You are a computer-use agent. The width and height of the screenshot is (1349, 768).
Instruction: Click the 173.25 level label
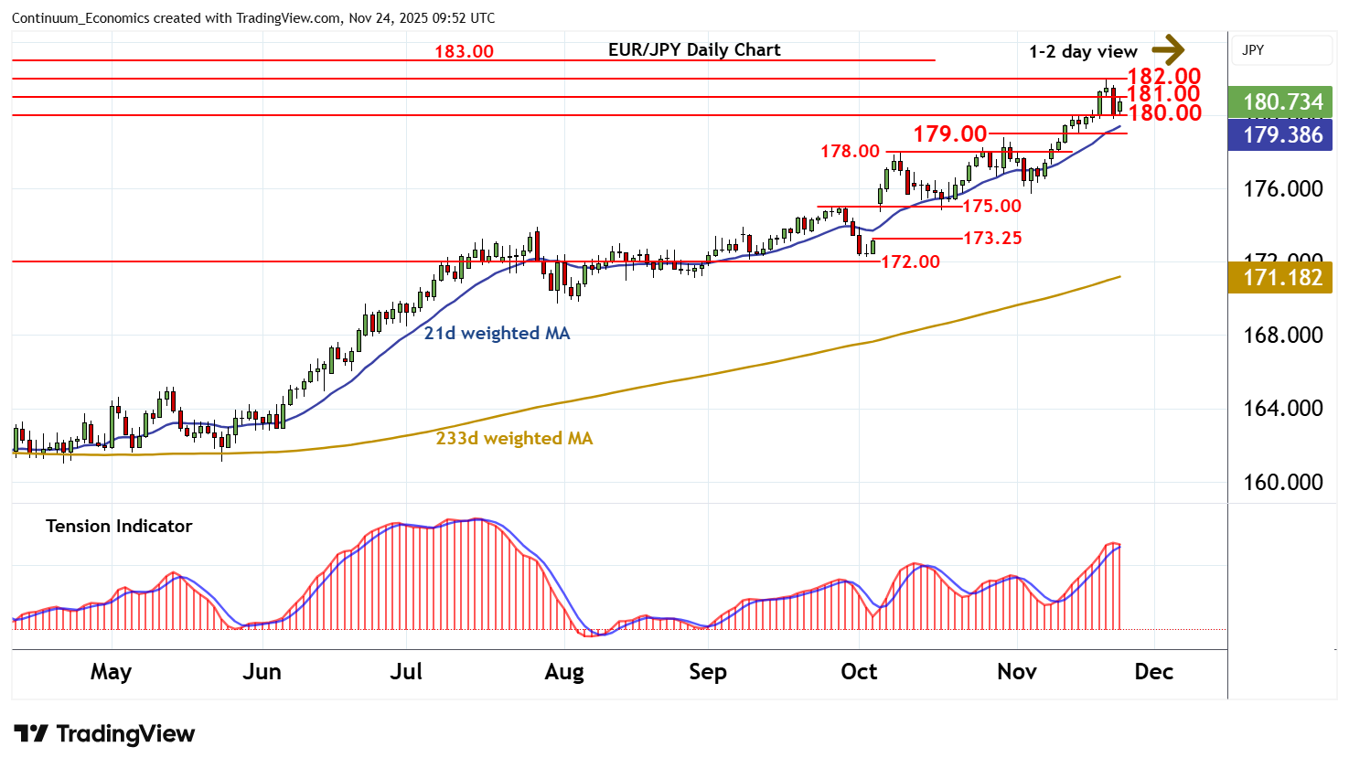pos(992,238)
